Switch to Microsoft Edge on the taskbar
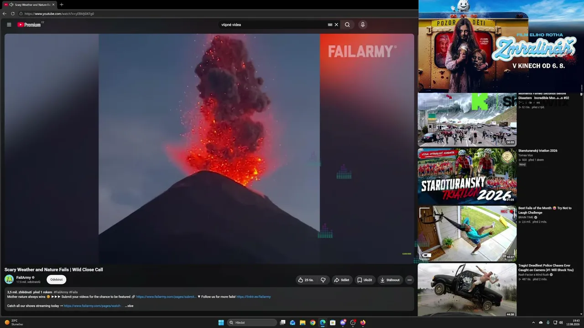Screen dimensions: 584x328 pos(323,323)
